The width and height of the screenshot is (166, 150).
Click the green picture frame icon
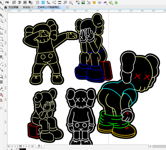click(83, 2)
